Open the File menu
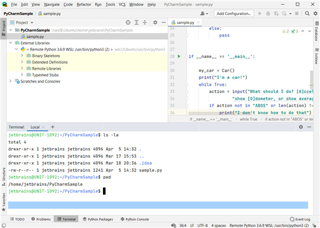 coord(14,4)
